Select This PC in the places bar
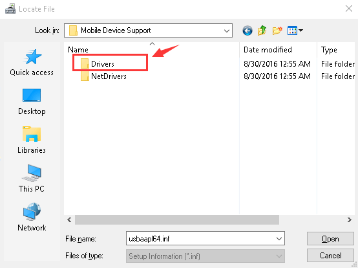Screen dimensions: 358x268 (x=32, y=179)
